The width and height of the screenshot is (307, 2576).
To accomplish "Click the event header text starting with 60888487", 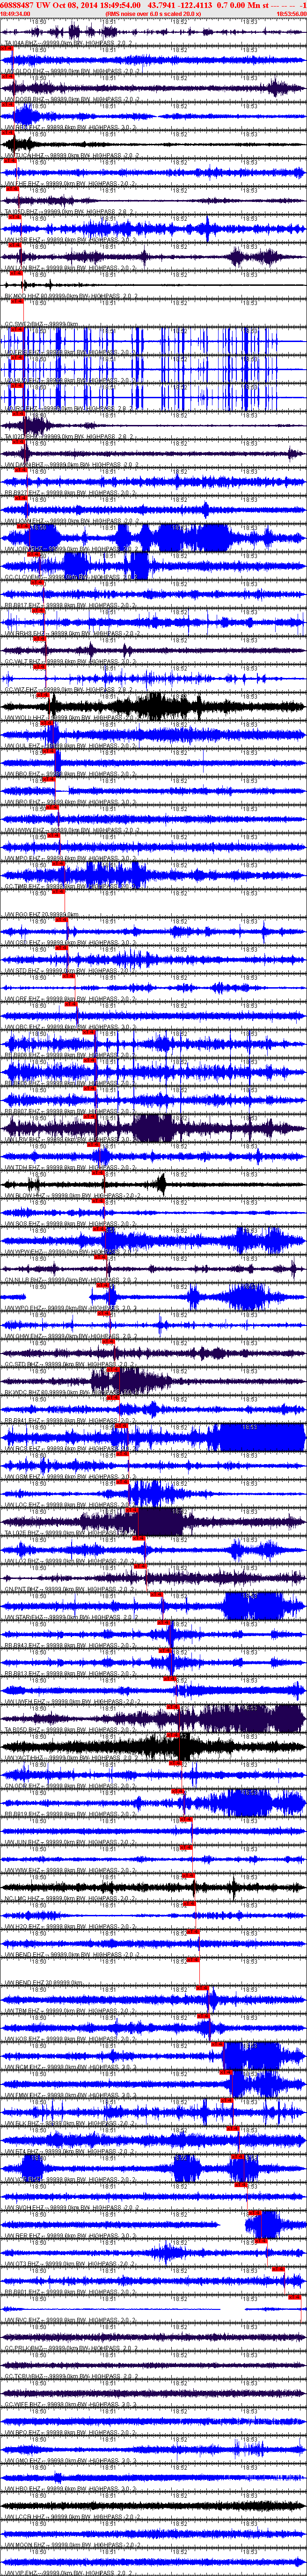I will click(x=153, y=5).
